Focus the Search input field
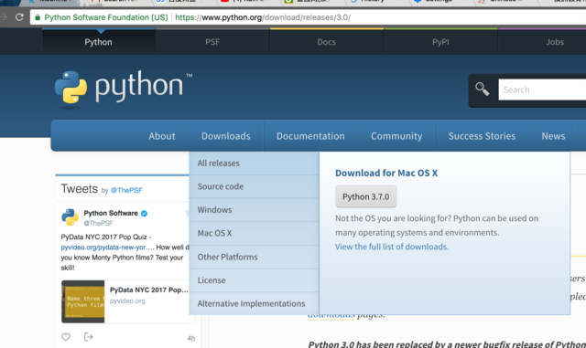The width and height of the screenshot is (586, 348). coord(542,90)
